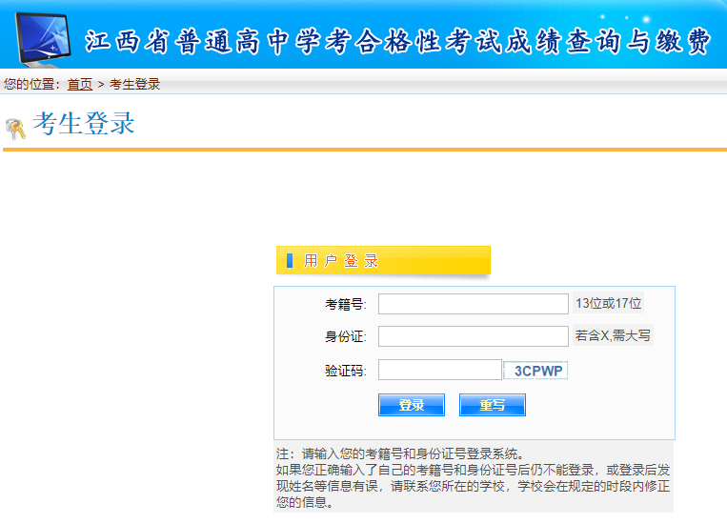Click the 登录 button
Image resolution: width=727 pixels, height=524 pixels.
tap(412, 405)
